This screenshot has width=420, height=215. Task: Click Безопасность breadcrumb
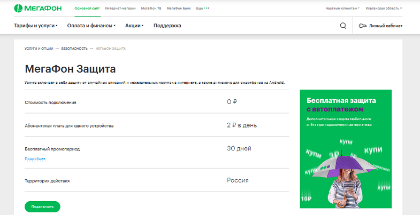point(74,49)
